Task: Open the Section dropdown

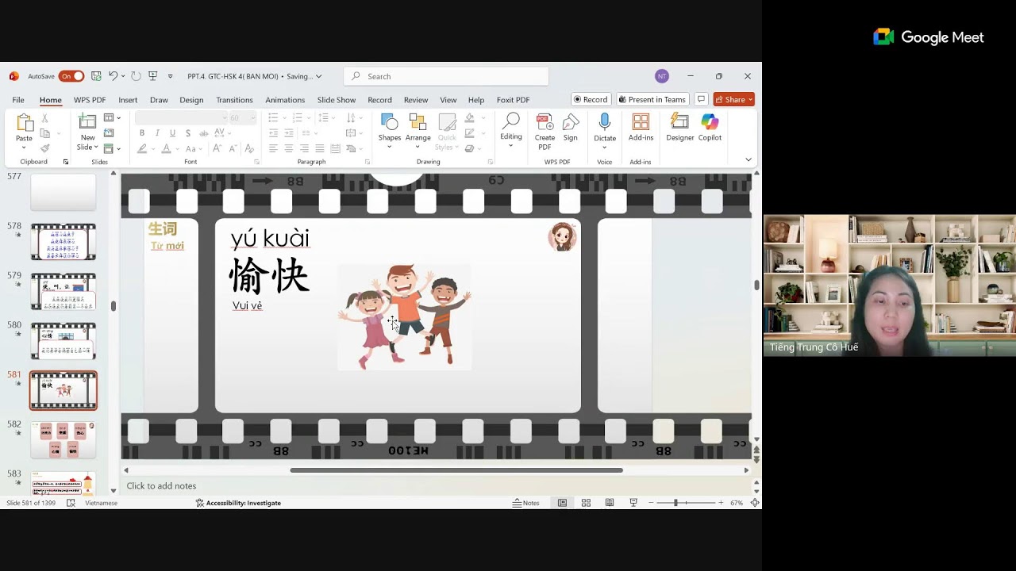Action: coord(112,148)
